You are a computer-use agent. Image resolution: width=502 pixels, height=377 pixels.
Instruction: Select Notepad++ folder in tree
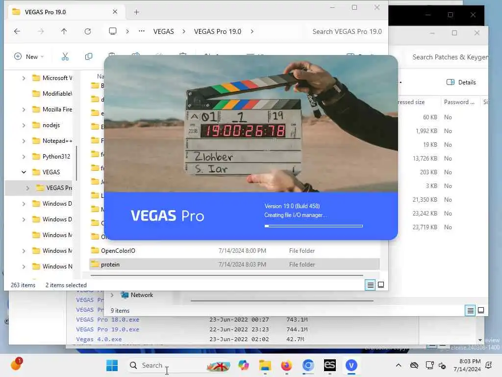coord(53,141)
